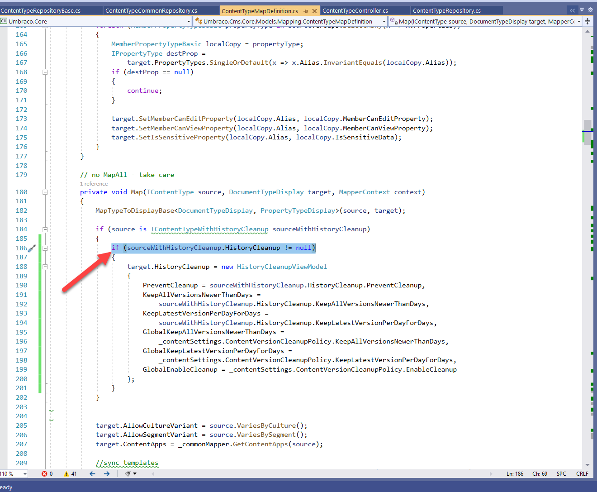The width and height of the screenshot is (597, 492).
Task: Open the Map member navigation dropdown
Action: pos(579,21)
